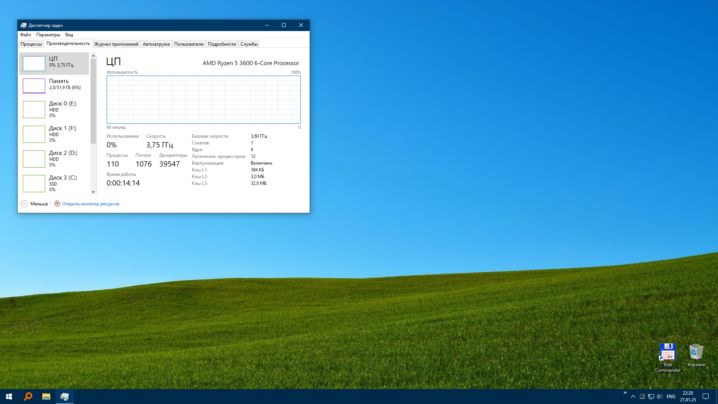Click the taskbar search magnifier icon
This screenshot has height=404, width=718.
(28, 397)
